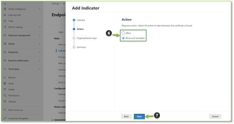Open Reports in sidebar

pos(12,77)
